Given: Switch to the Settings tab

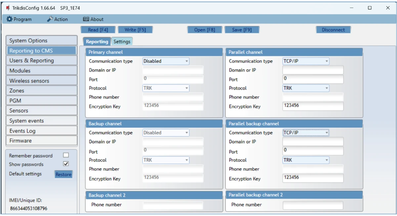Looking at the screenshot, I should point(121,42).
